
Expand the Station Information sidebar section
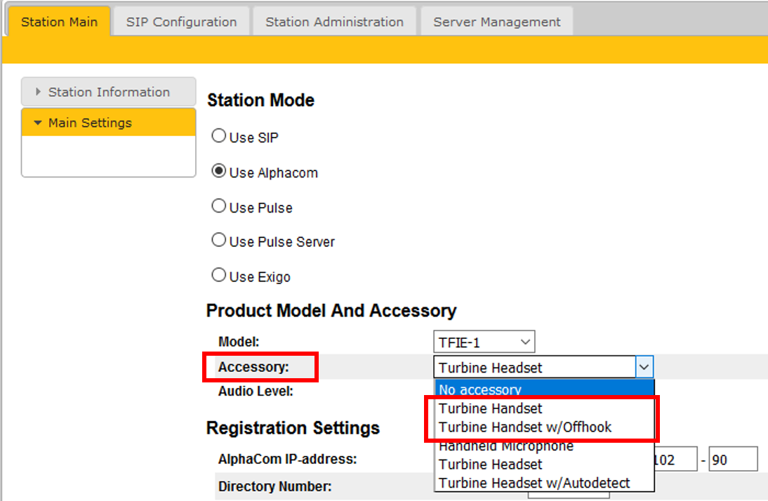pyautogui.click(x=109, y=92)
